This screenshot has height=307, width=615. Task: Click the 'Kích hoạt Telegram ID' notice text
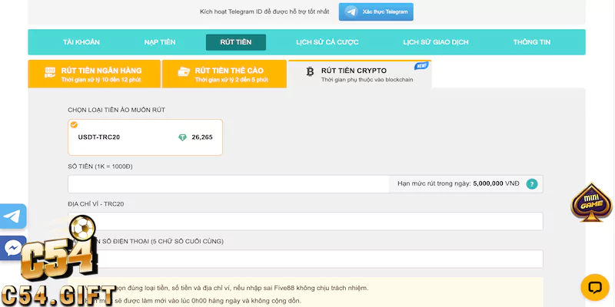point(264,12)
